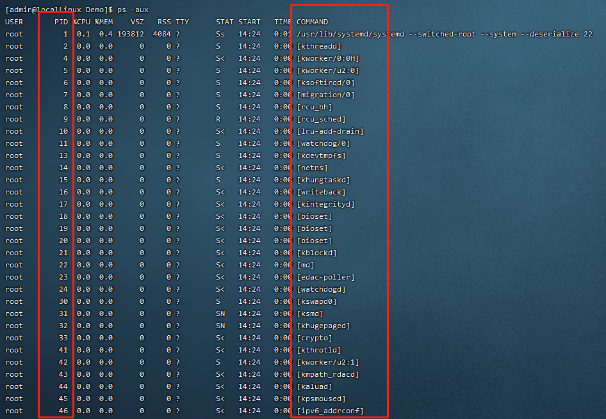The height and width of the screenshot is (419, 606).
Task: Click the [kswapd0] process name
Action: pyautogui.click(x=315, y=301)
